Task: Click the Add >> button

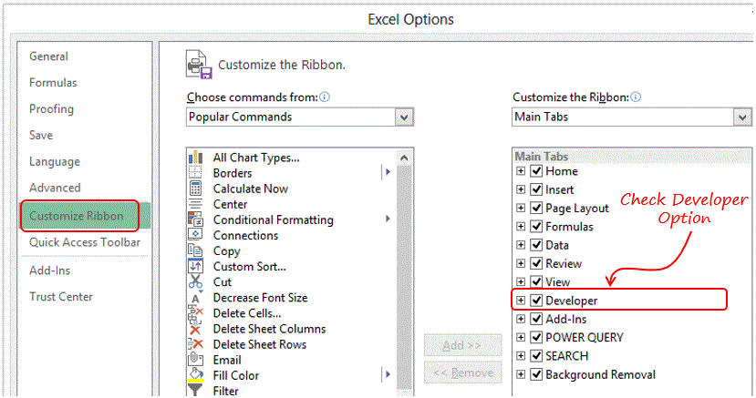Action: point(462,345)
